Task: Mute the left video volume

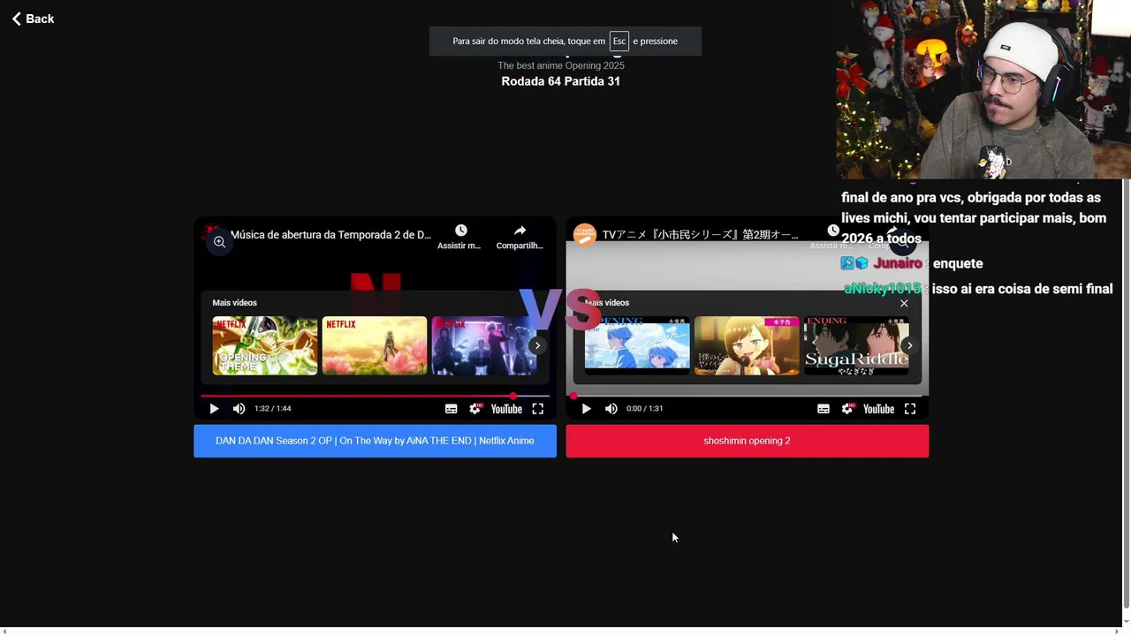Action: click(x=239, y=409)
